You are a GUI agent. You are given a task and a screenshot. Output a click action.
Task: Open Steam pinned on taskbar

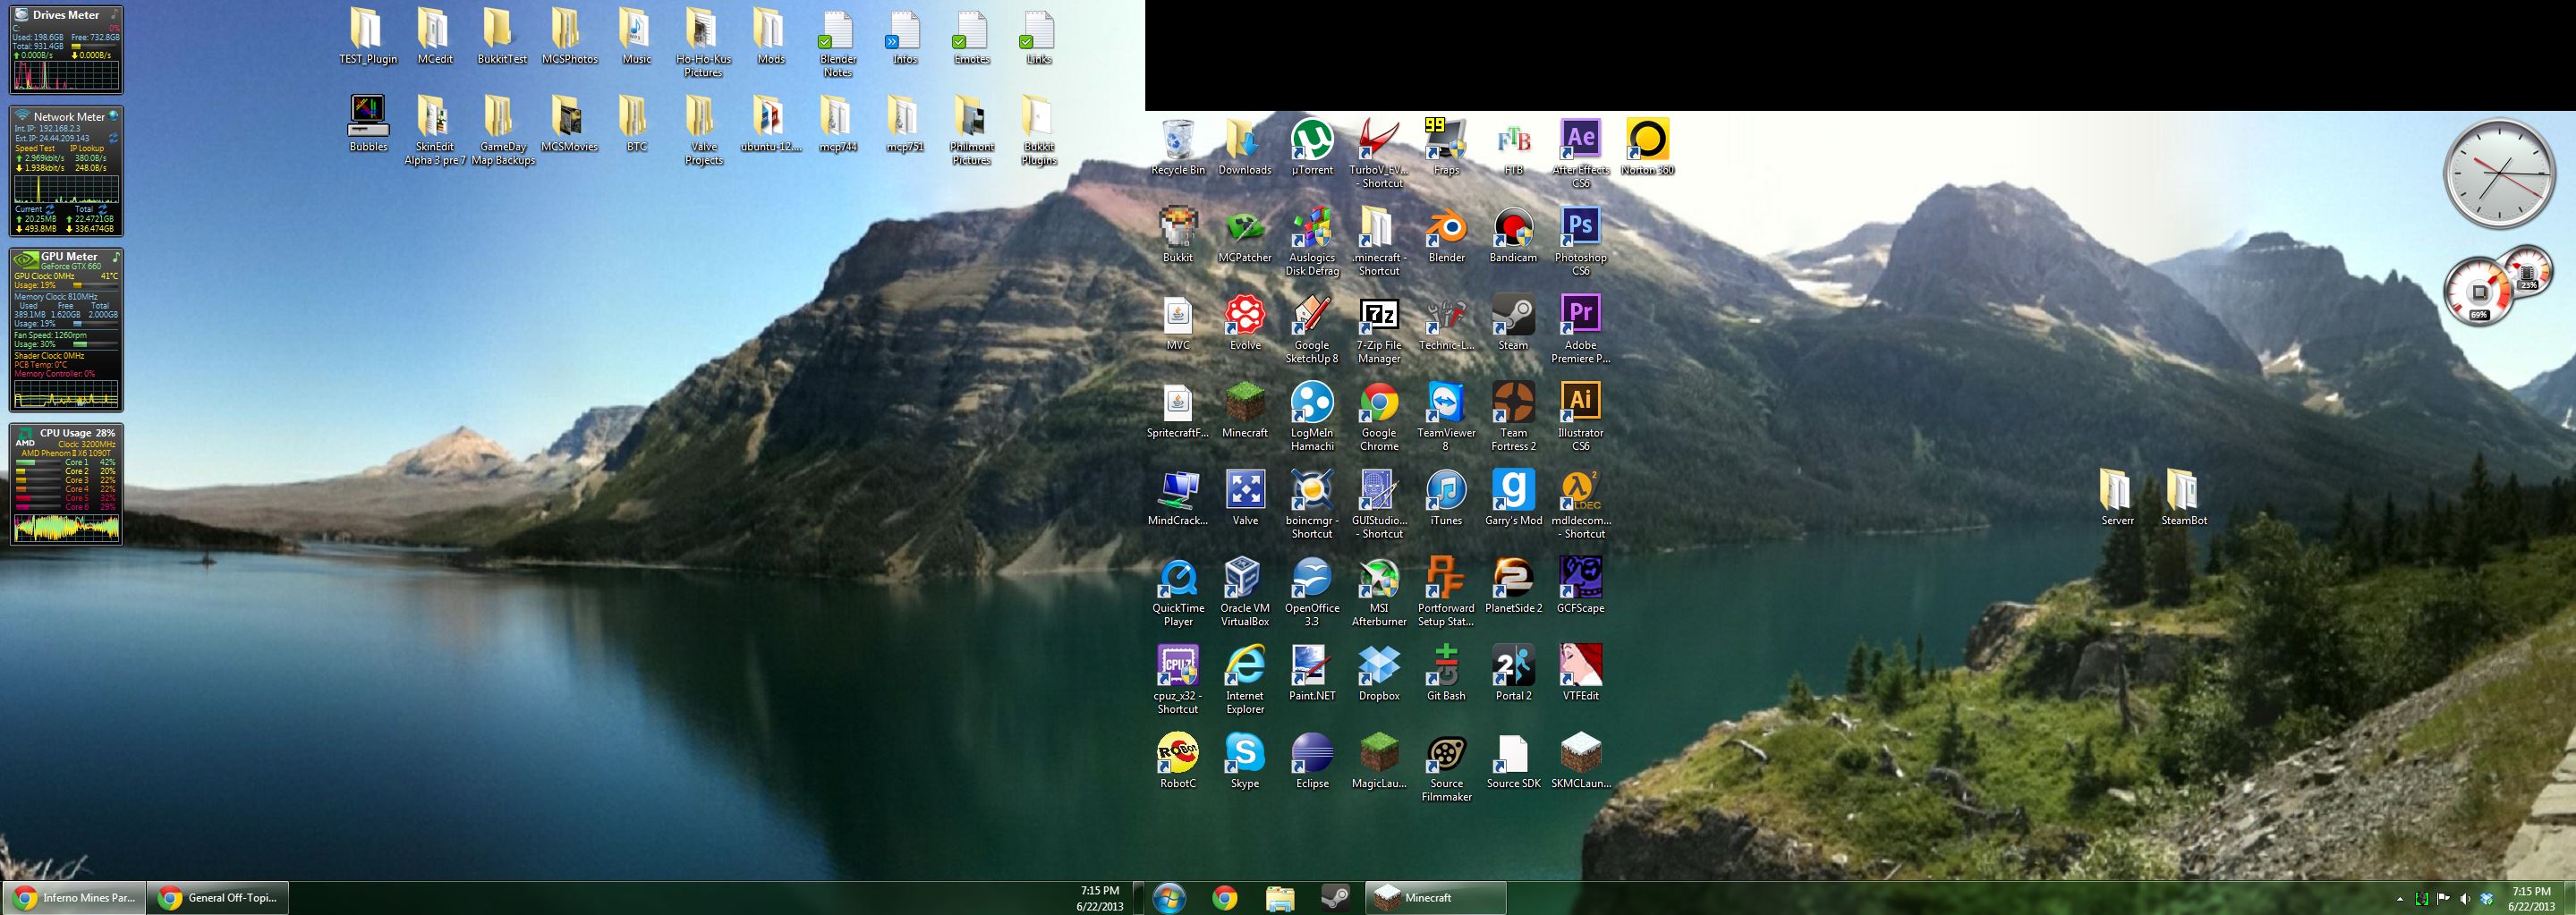pos(1335,898)
